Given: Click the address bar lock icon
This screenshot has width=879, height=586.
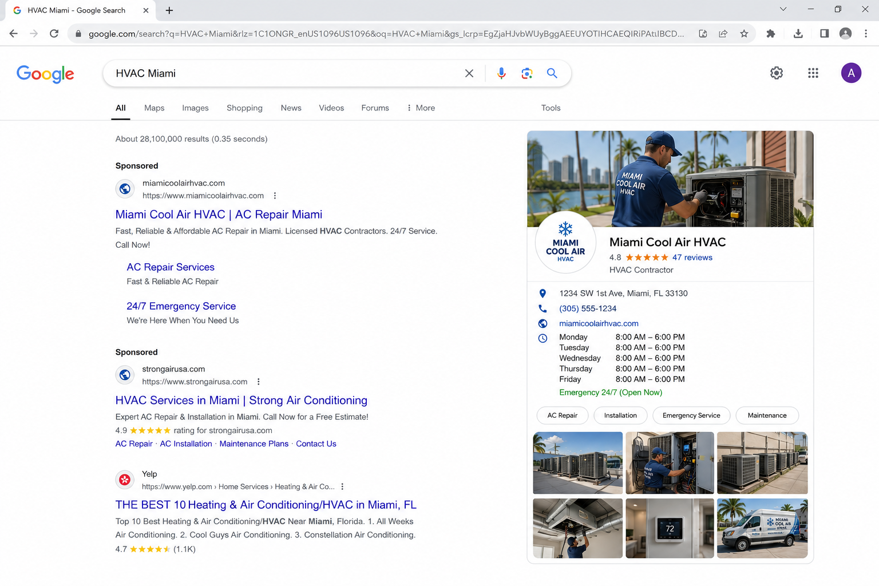Looking at the screenshot, I should (78, 34).
